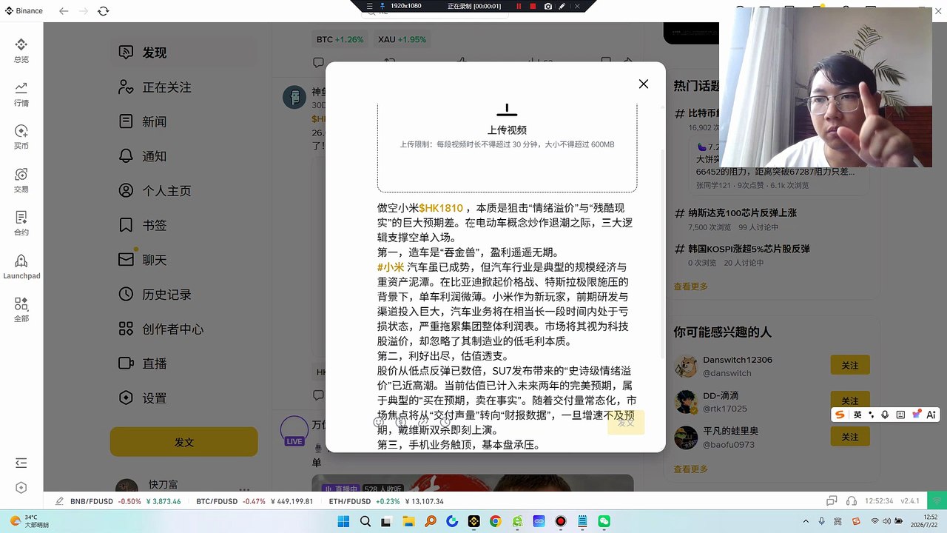Pause the screen recording
947x533 pixels.
click(519, 6)
